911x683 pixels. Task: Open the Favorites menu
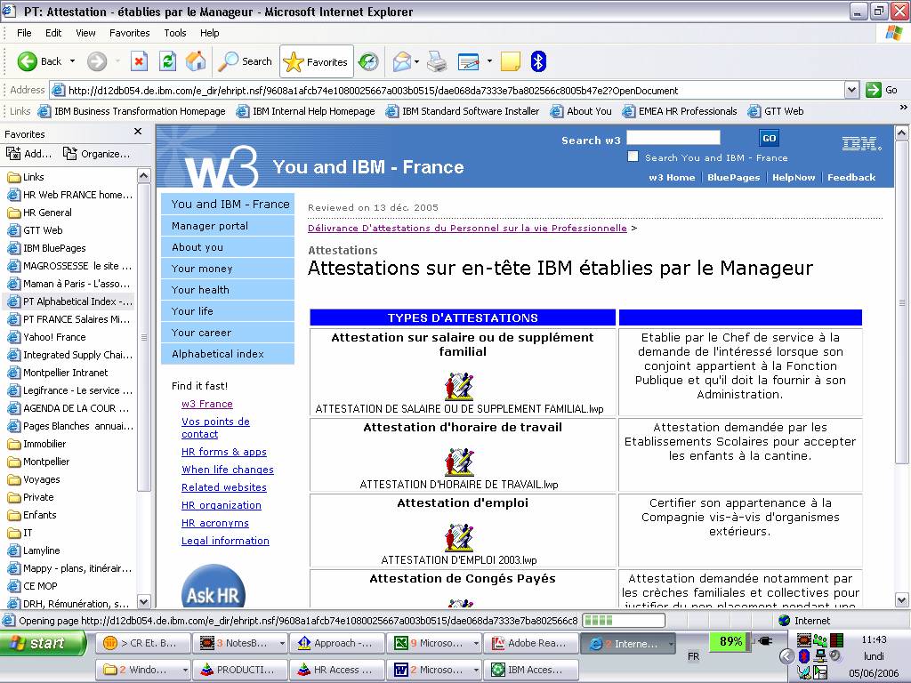tap(130, 33)
